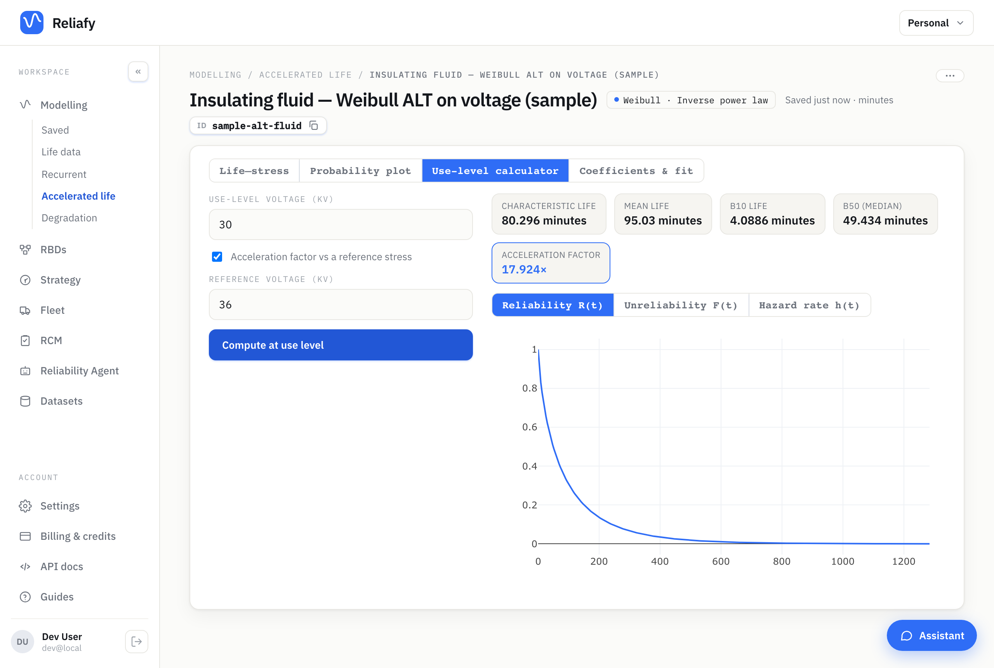Click the Reliability Agent label

[x=80, y=371]
